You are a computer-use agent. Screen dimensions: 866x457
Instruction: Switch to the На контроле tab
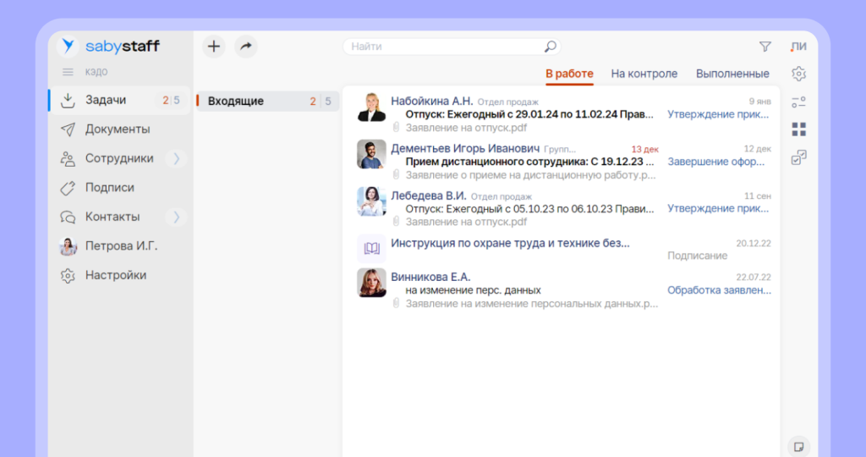pyautogui.click(x=644, y=74)
